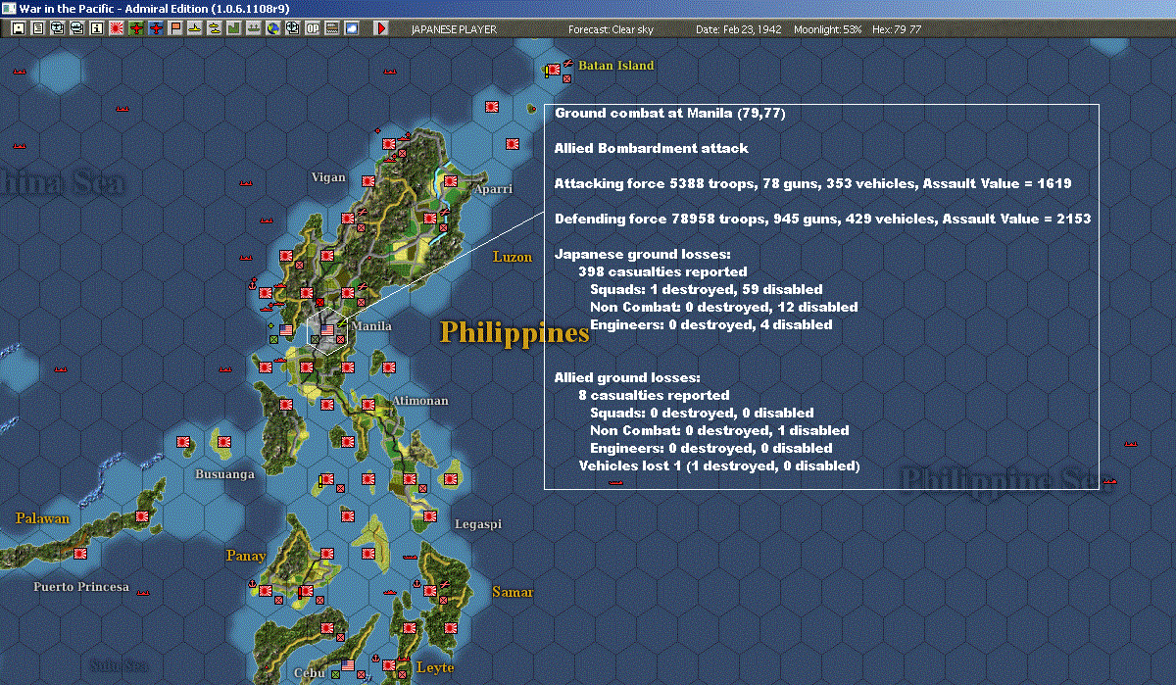
Task: Select the Japanese flag unit beside Vigan
Action: [x=368, y=181]
